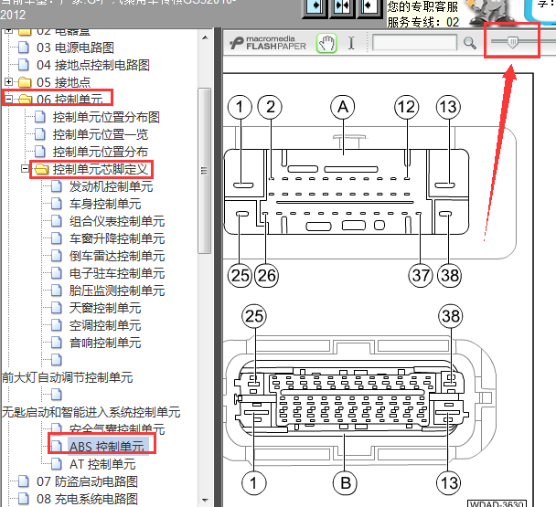556x507 pixels.
Task: Select 控制单元芯脚定义 folder label
Action: 100,169
